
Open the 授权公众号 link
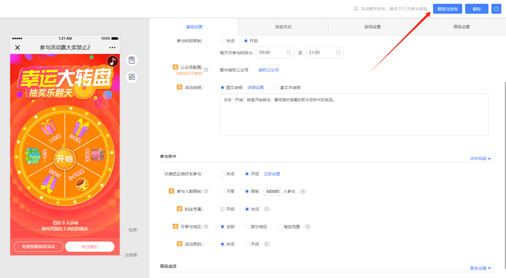(x=269, y=70)
